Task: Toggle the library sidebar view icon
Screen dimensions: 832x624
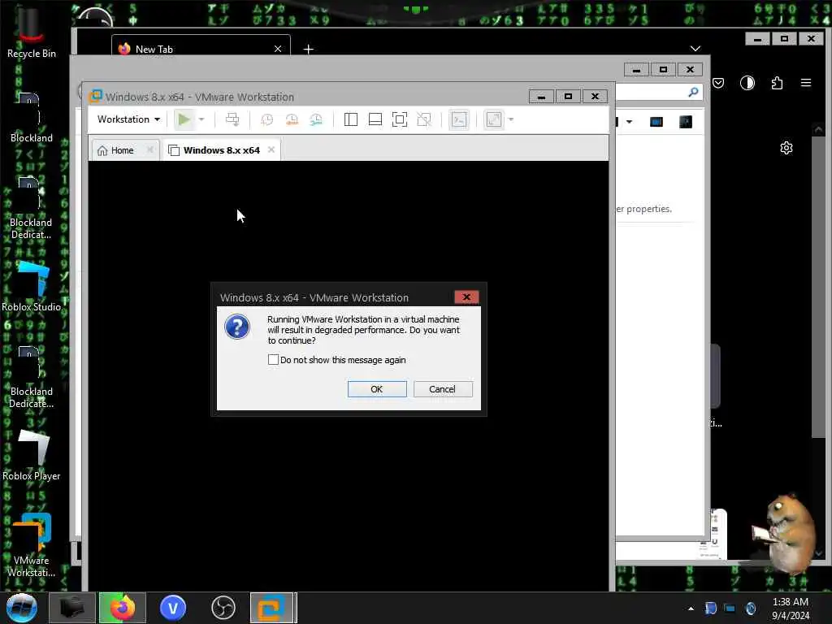Action: tap(351, 119)
